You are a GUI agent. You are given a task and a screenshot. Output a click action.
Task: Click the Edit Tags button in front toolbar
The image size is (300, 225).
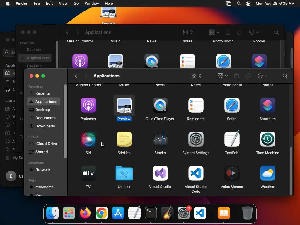click(x=248, y=76)
